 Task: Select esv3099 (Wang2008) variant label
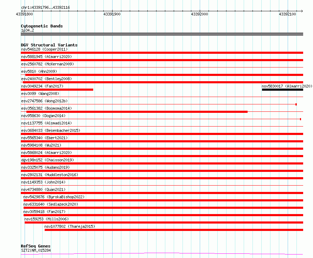[x=40, y=93]
